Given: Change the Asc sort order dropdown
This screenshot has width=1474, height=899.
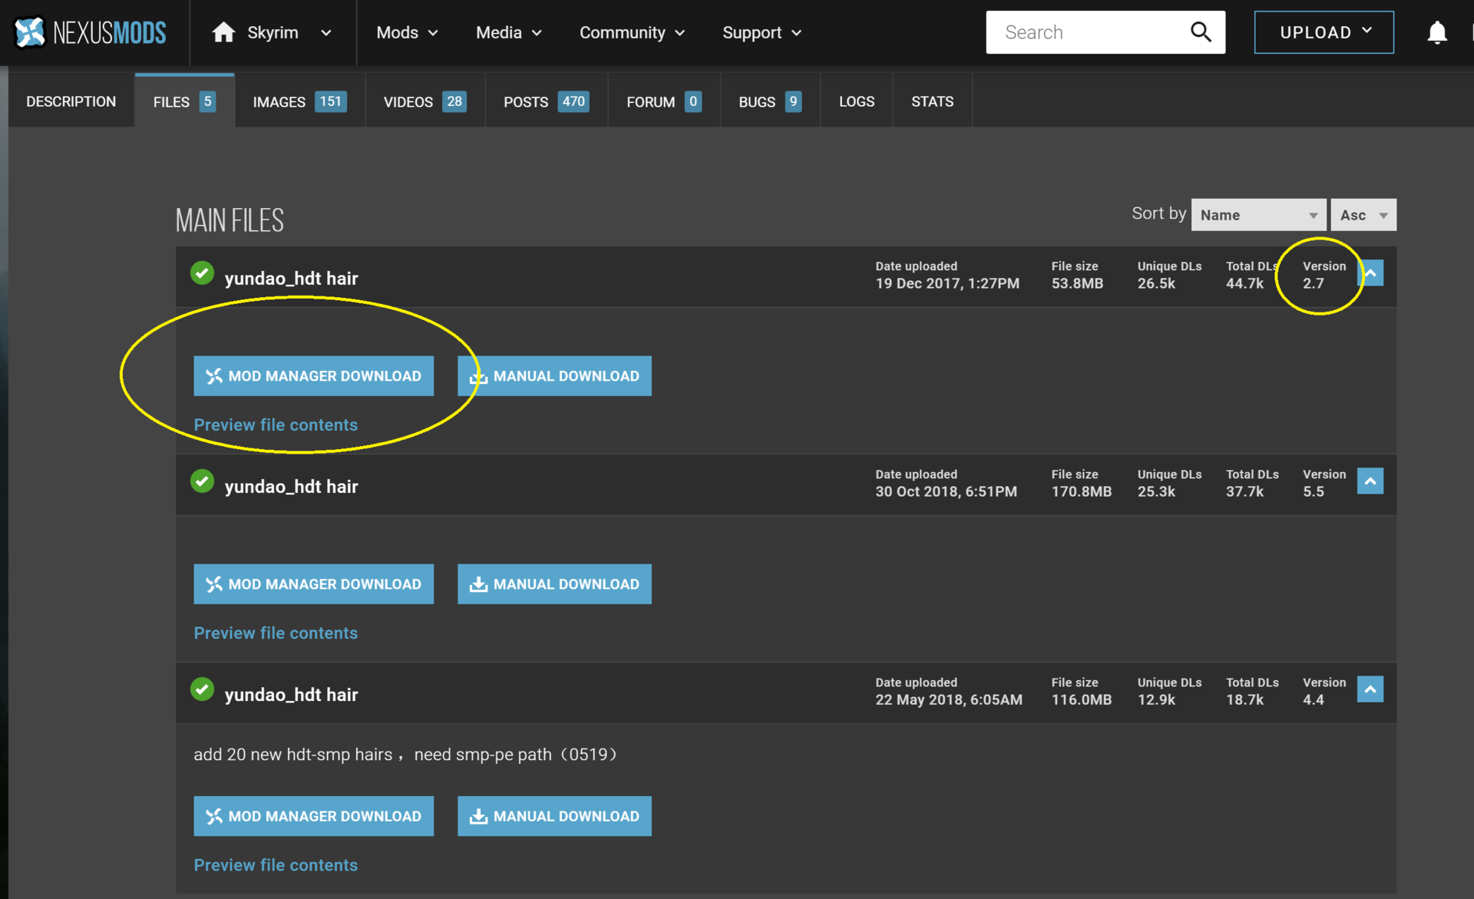Looking at the screenshot, I should (1363, 215).
